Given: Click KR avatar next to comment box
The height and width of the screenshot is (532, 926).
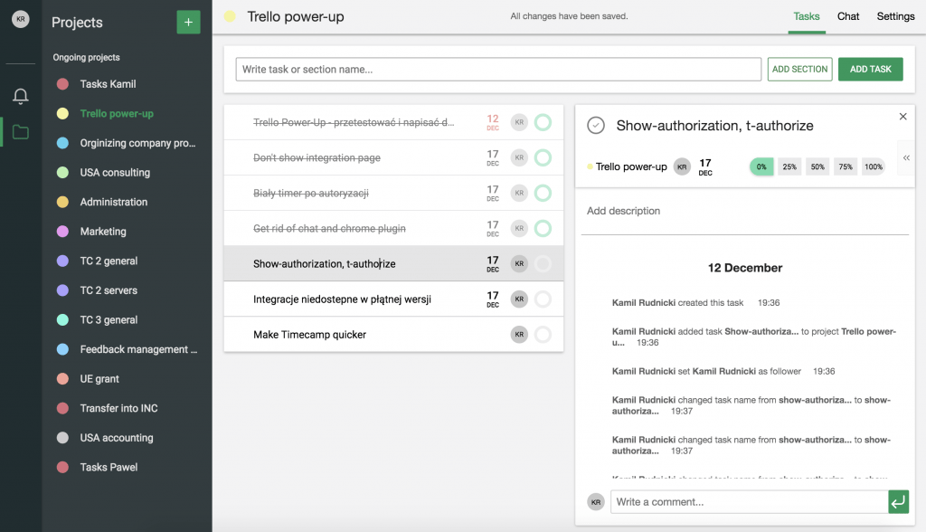Looking at the screenshot, I should (596, 502).
